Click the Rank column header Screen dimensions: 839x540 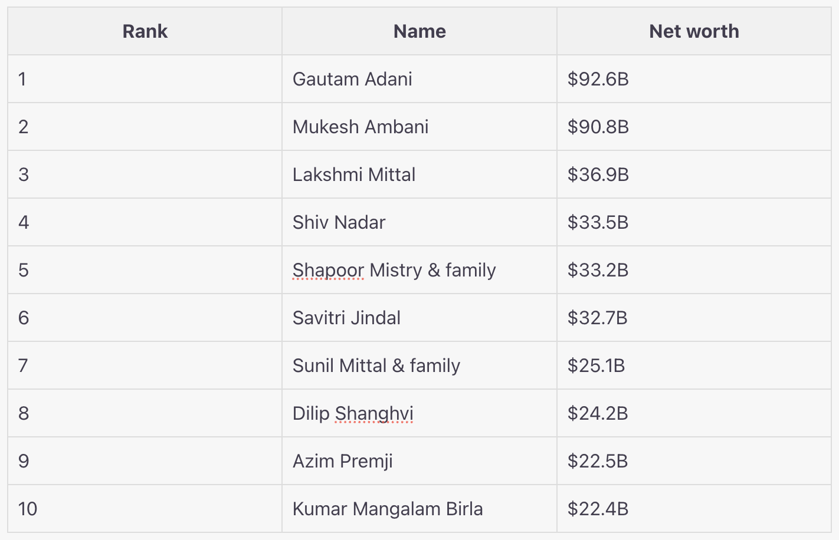click(145, 31)
